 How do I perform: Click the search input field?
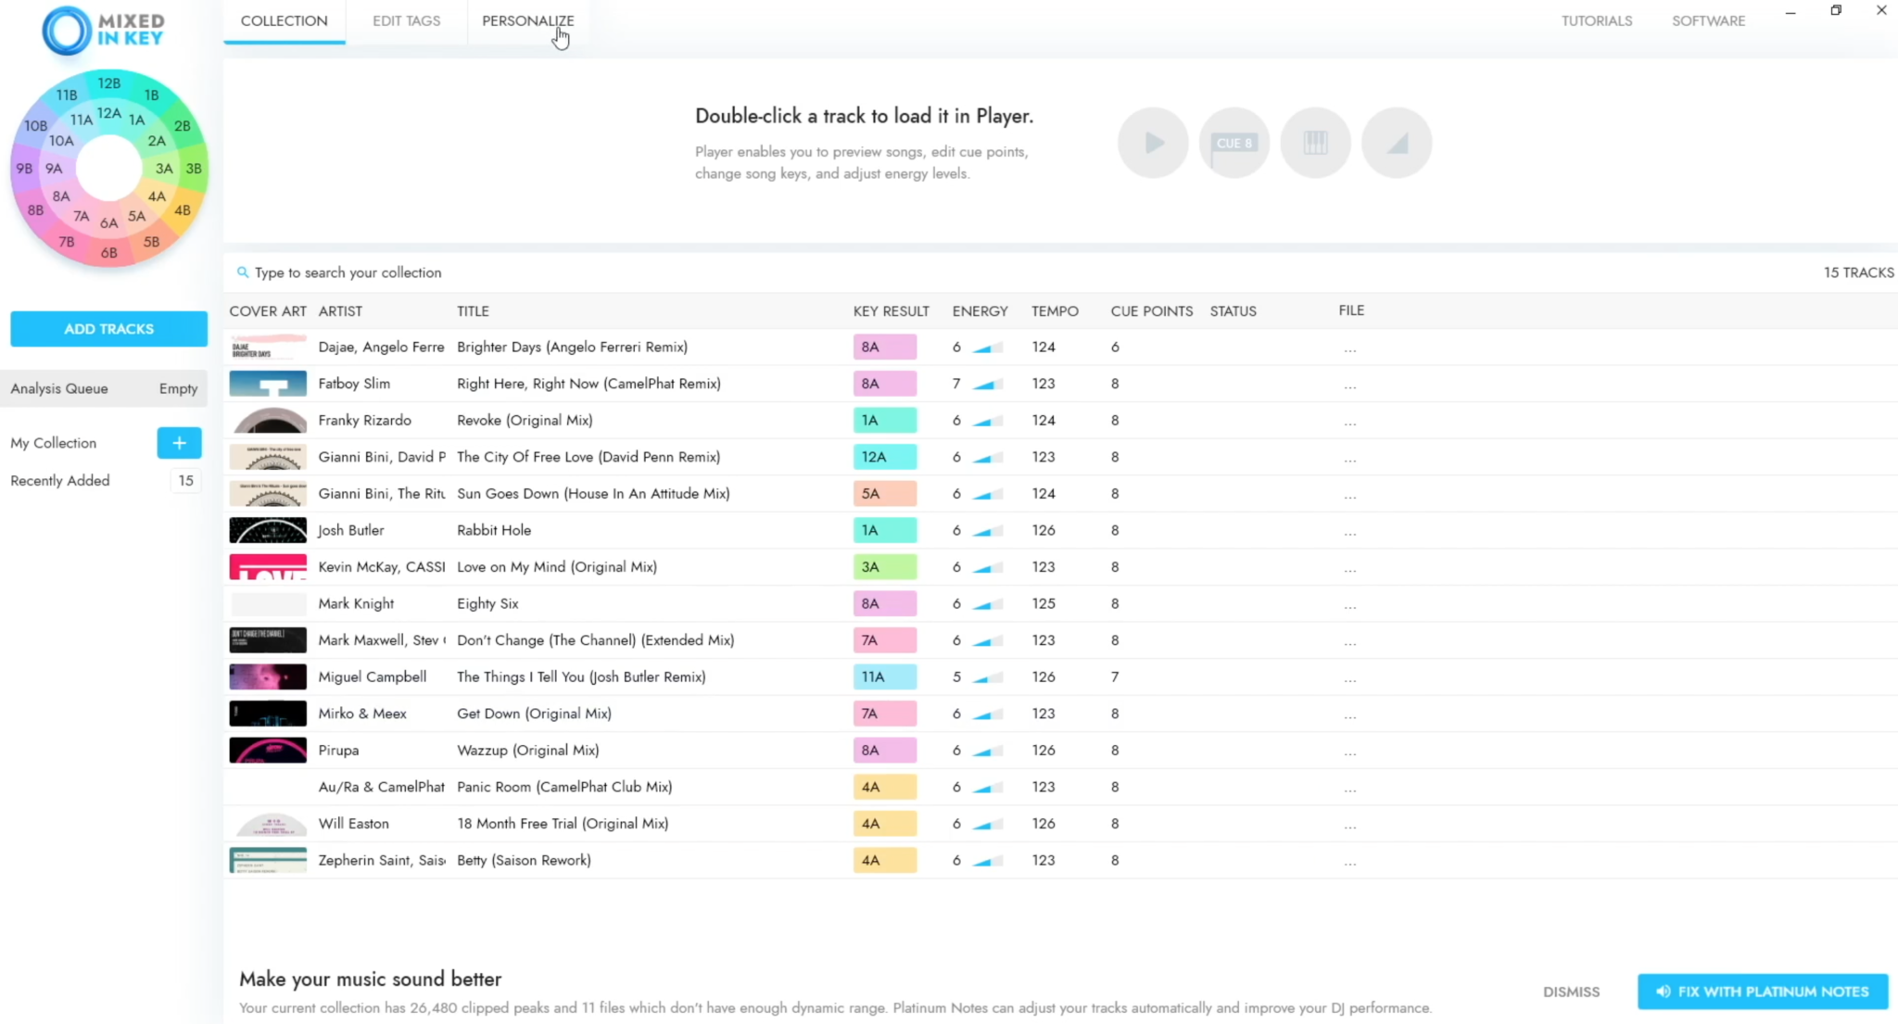click(347, 272)
